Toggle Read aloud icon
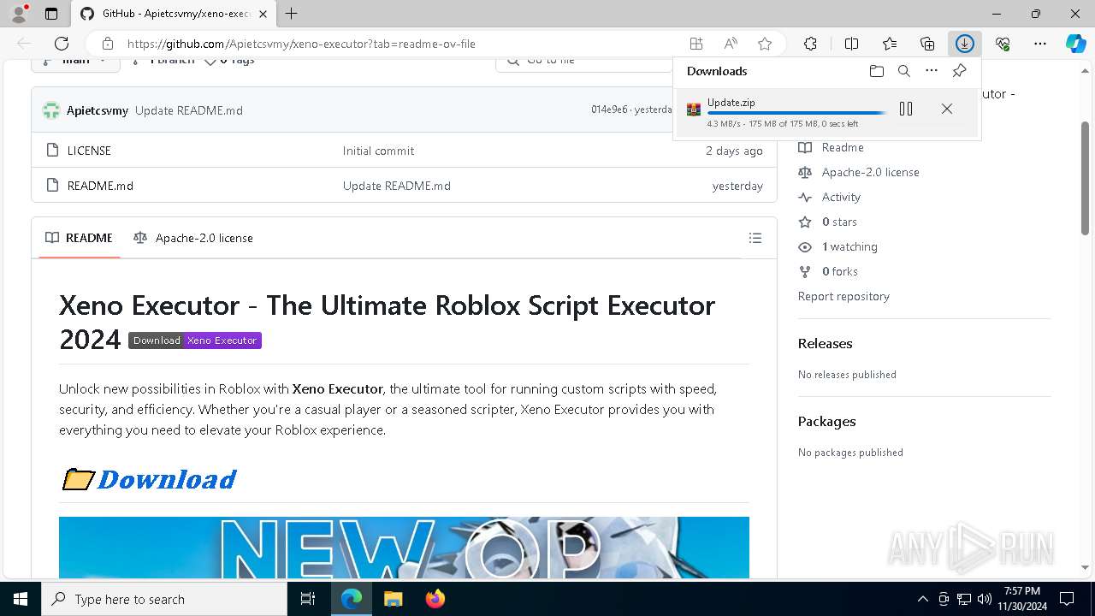The image size is (1095, 616). pos(731,44)
